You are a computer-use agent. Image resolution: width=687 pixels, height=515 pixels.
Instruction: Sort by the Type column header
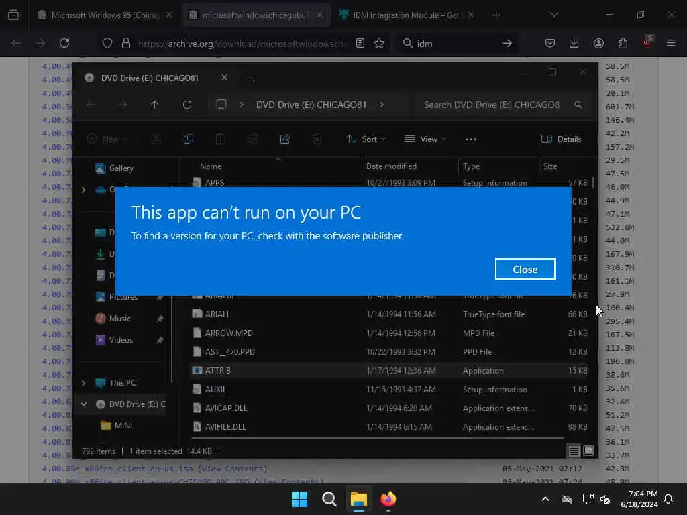click(x=472, y=166)
